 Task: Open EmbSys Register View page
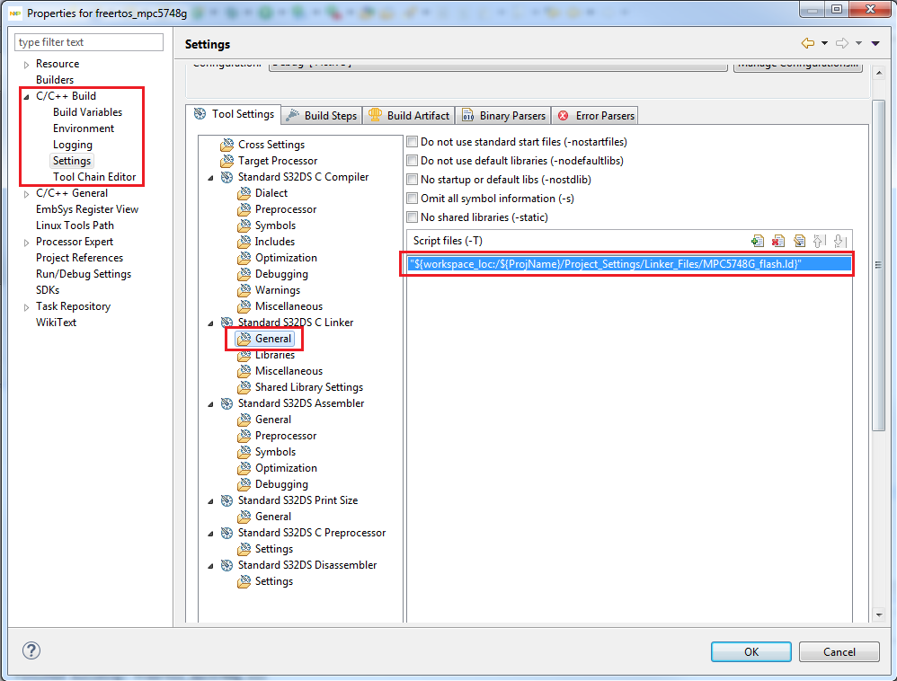point(87,209)
